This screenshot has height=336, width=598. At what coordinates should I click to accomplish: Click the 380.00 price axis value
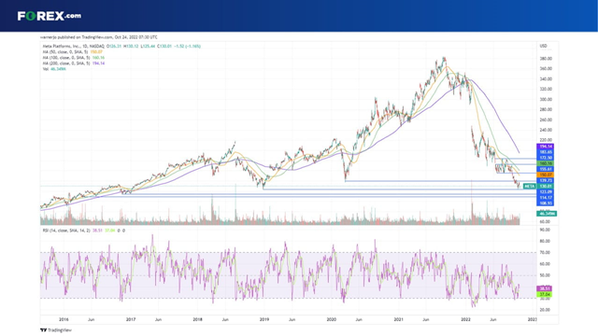[x=546, y=59]
